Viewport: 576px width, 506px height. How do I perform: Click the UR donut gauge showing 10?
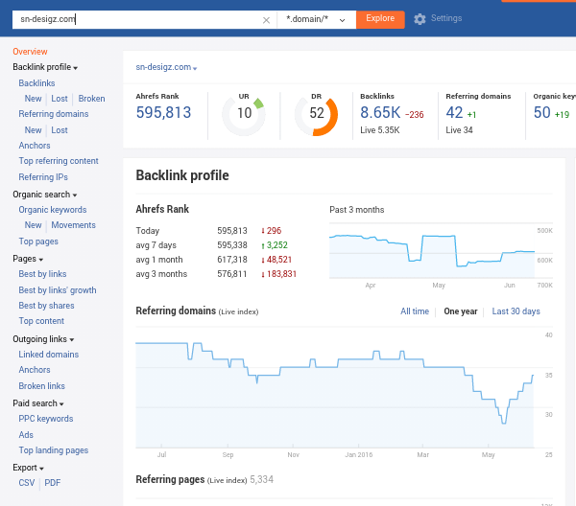click(244, 114)
